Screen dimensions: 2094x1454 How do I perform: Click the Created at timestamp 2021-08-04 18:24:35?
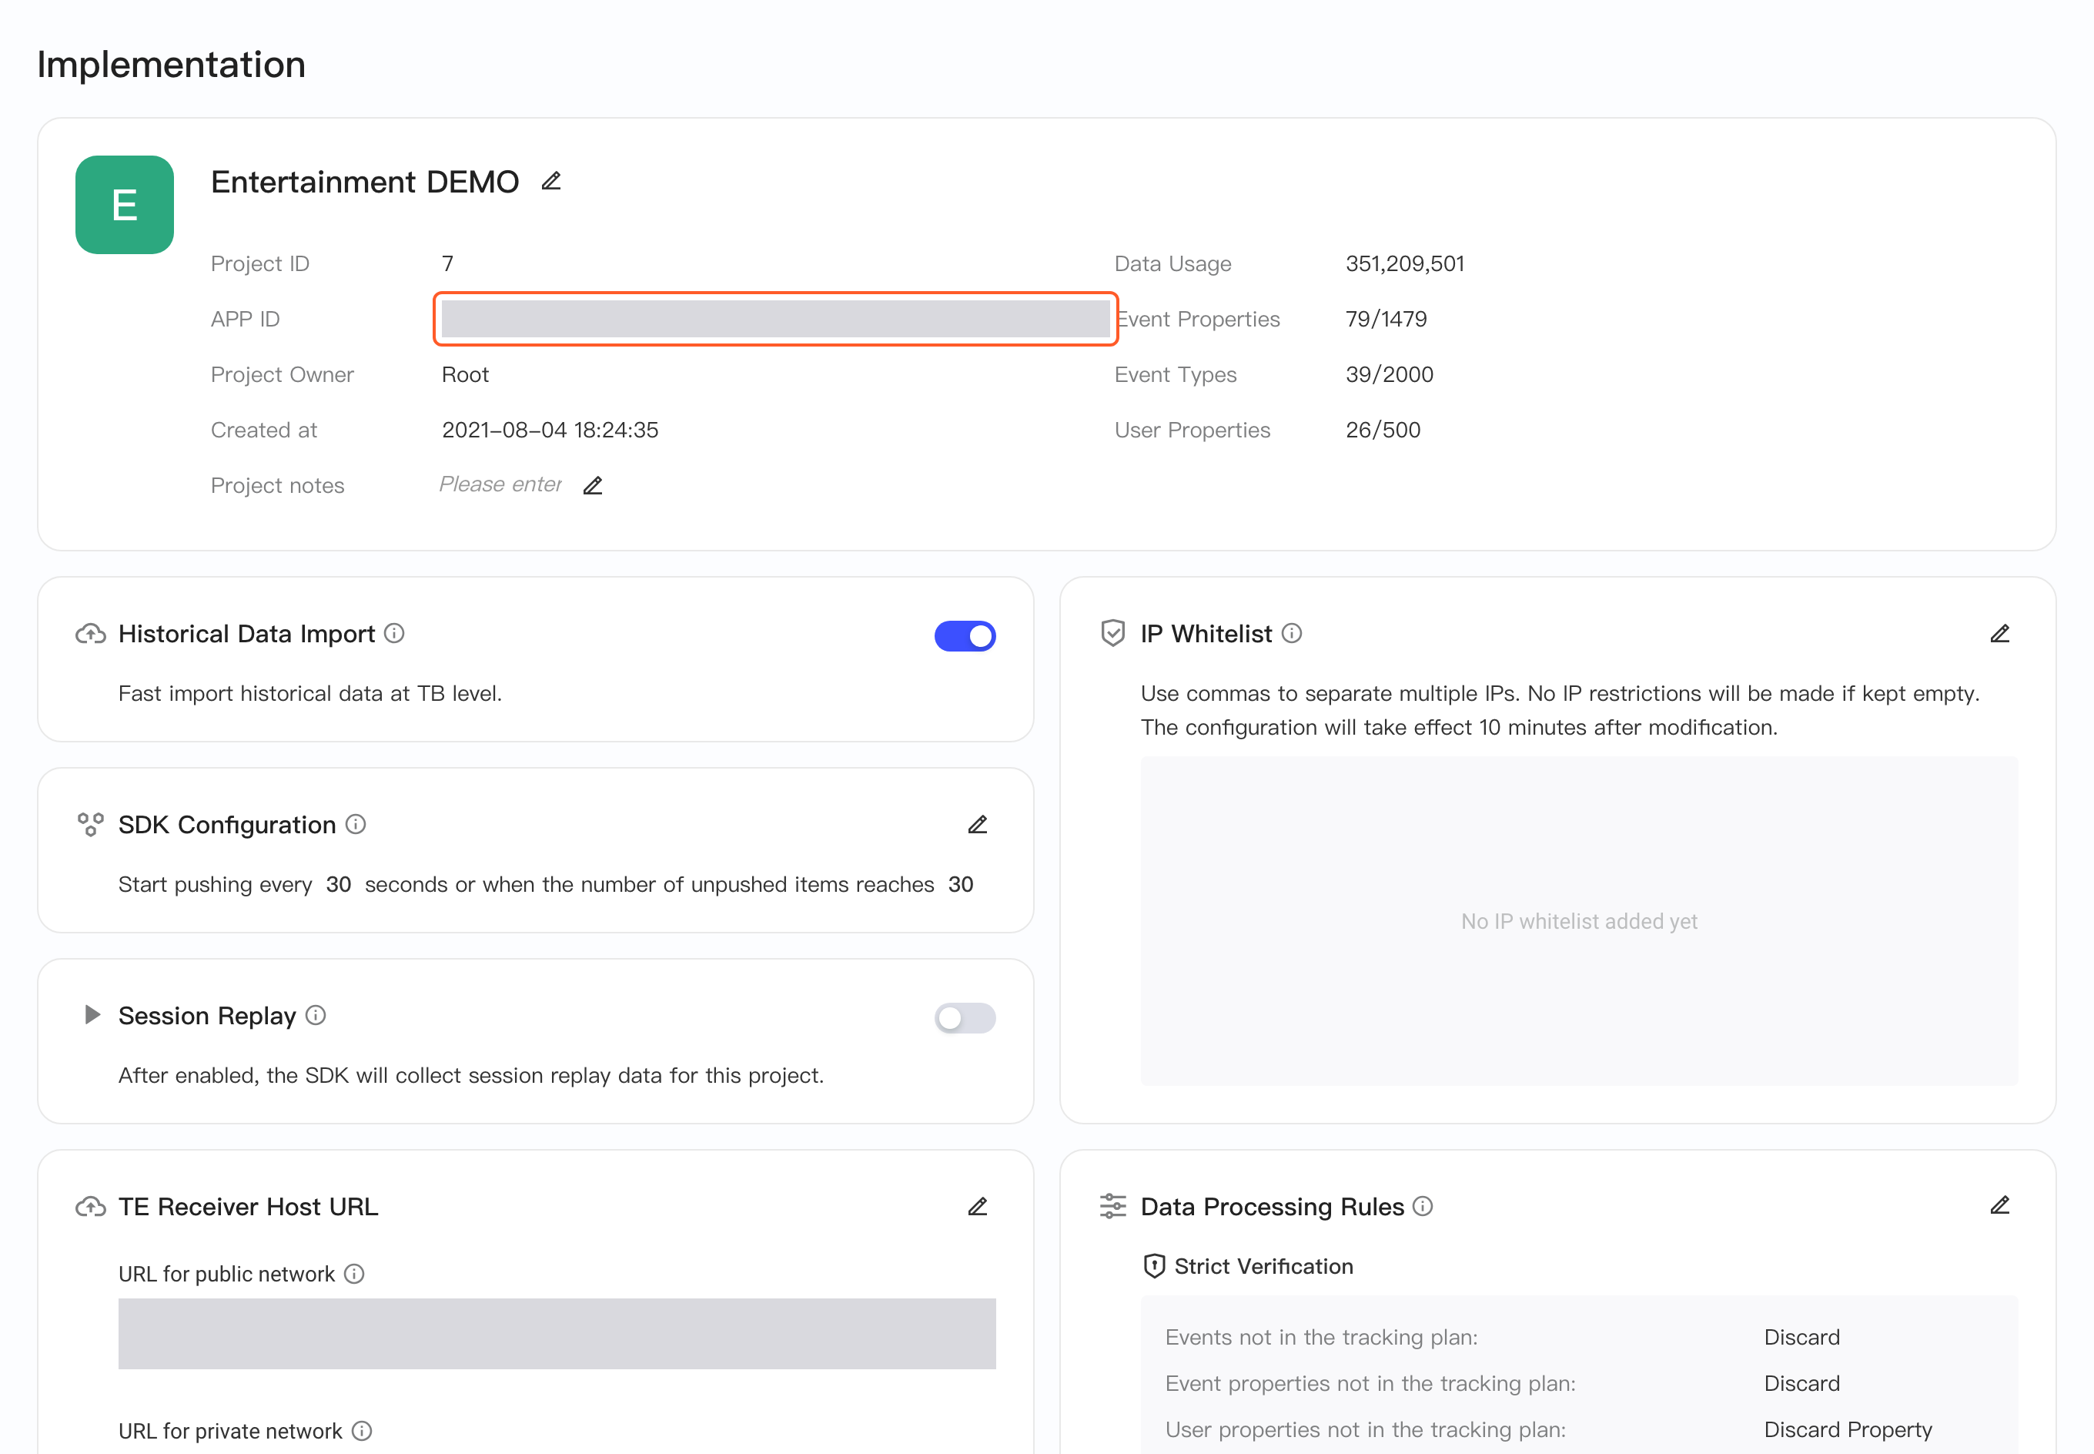click(x=550, y=430)
